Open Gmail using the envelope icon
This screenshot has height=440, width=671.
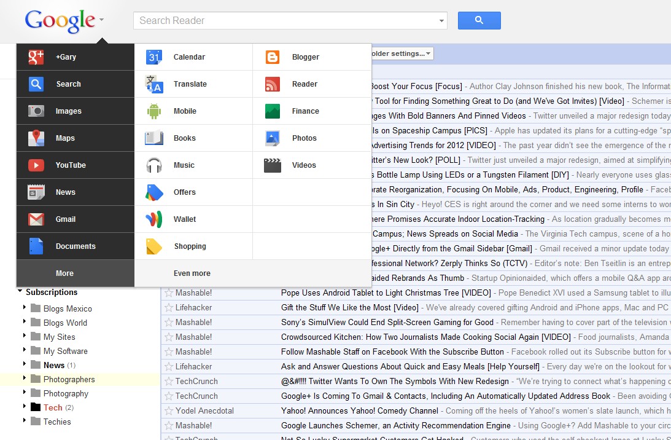pos(36,219)
